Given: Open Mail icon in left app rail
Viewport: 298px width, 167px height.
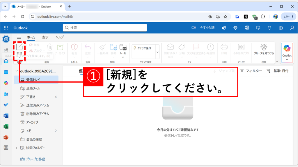Looking at the screenshot, I should [6, 61].
